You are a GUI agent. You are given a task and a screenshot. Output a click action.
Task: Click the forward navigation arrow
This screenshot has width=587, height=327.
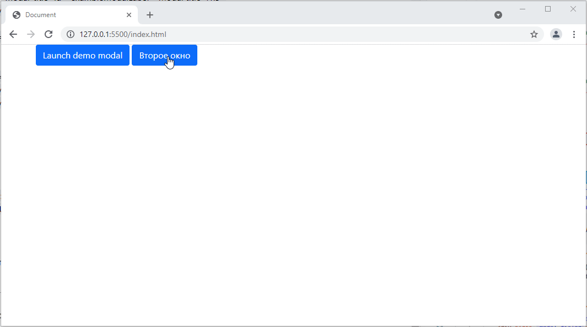(x=31, y=34)
